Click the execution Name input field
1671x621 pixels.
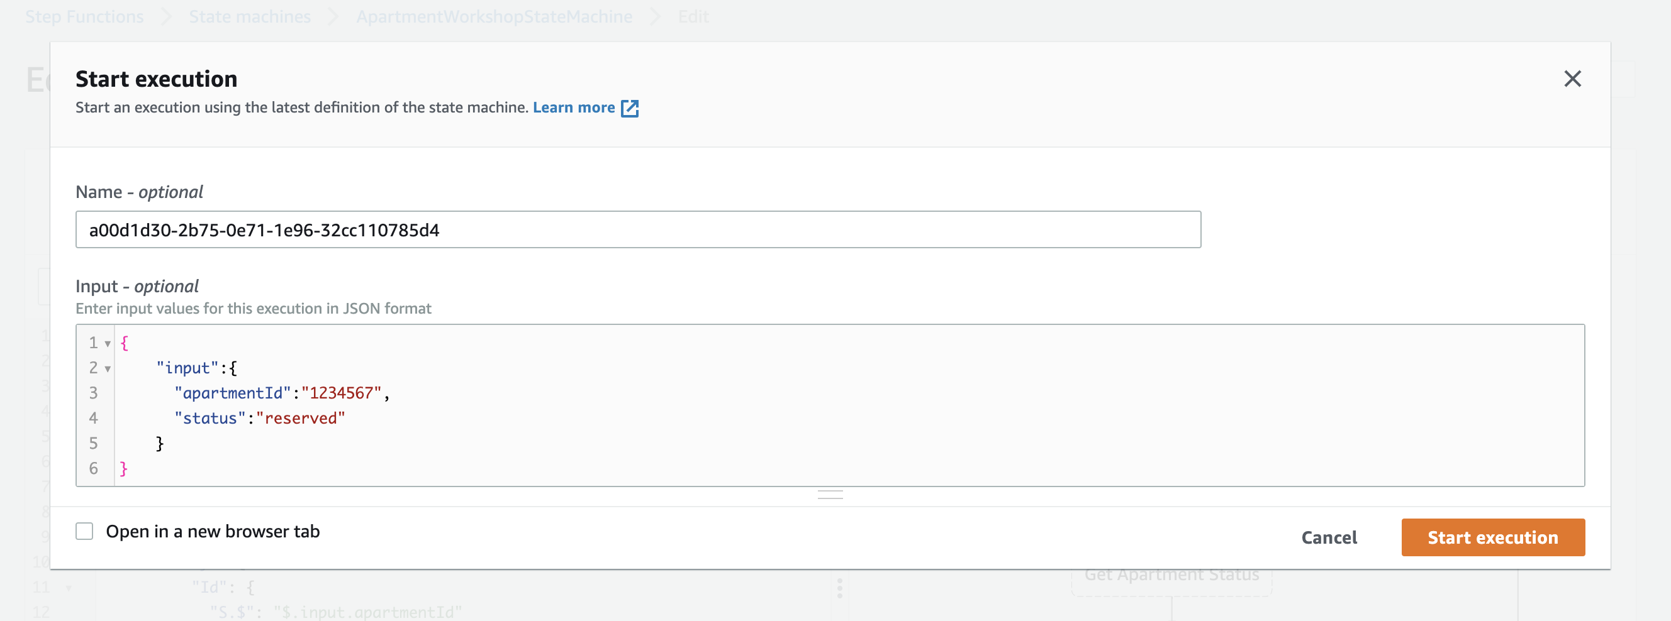638,229
